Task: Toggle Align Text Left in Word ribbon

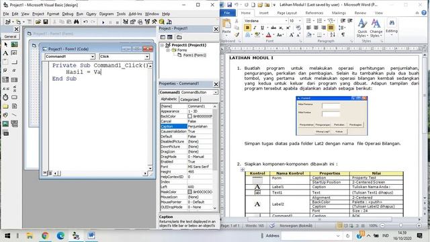Action: point(308,28)
